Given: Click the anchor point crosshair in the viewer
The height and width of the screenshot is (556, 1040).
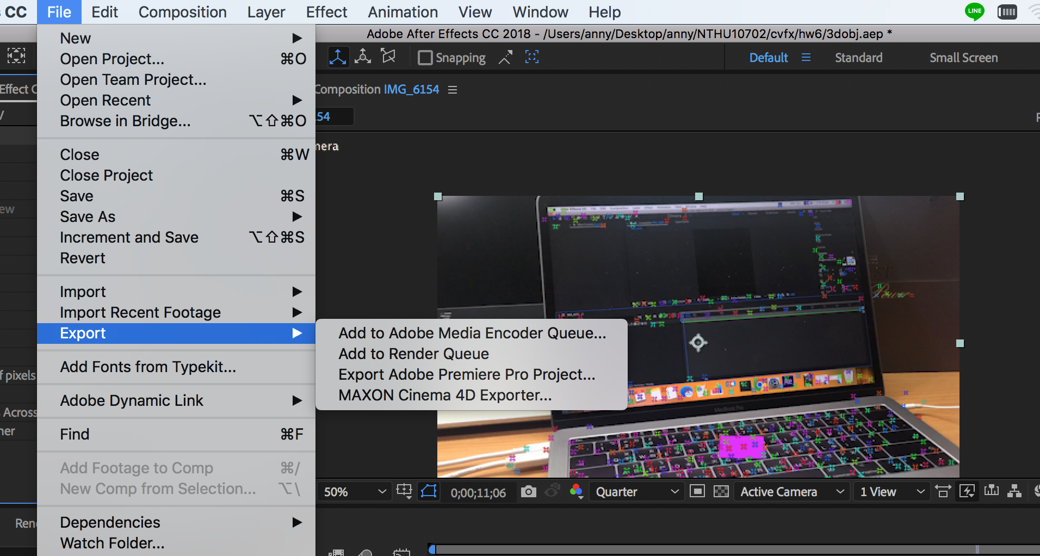Looking at the screenshot, I should coord(698,343).
